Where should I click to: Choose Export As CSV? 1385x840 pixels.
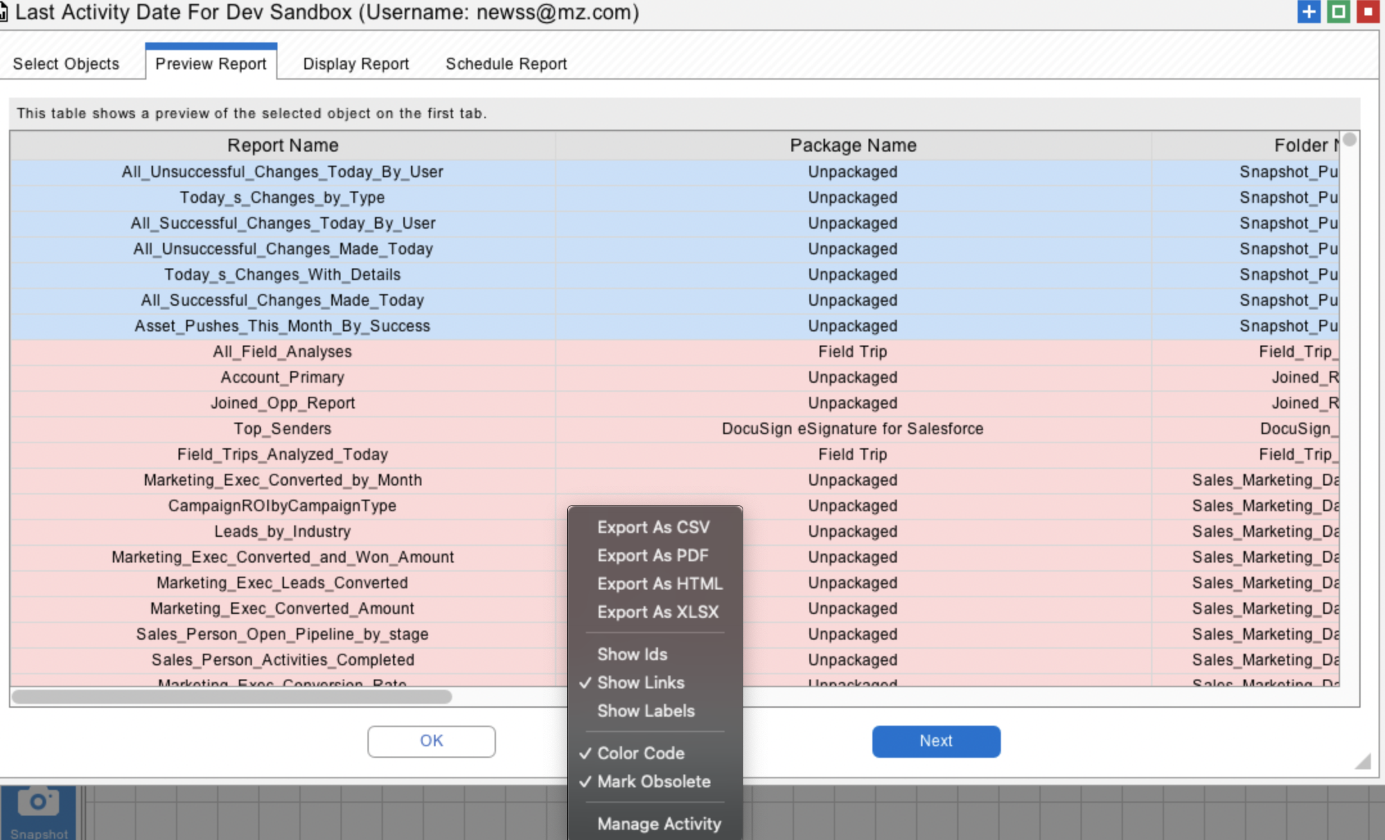point(653,527)
